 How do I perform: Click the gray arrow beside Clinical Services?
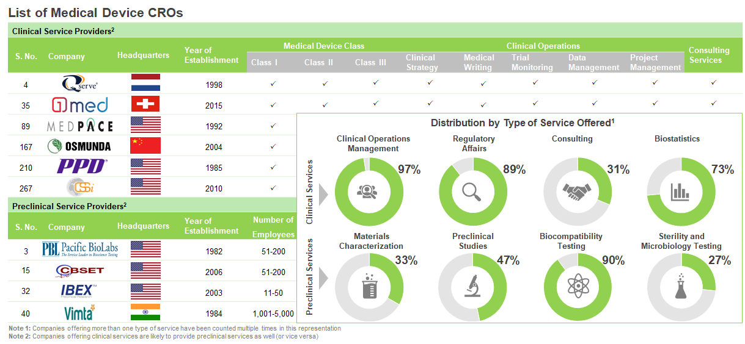coord(324,193)
